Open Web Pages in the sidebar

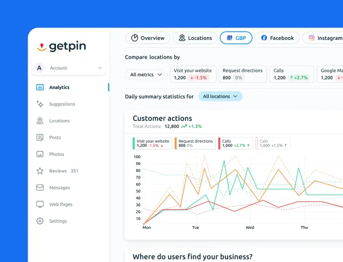click(x=61, y=204)
